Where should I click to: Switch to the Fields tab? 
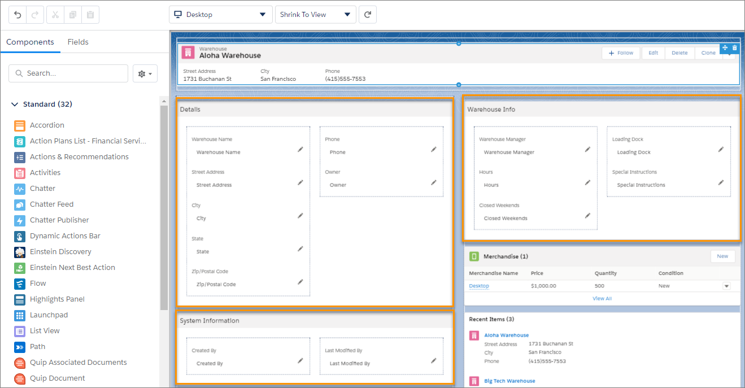(78, 42)
